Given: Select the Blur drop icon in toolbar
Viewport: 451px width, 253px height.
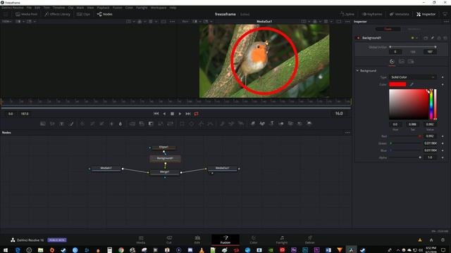Looking at the screenshot, I should click(x=121, y=124).
